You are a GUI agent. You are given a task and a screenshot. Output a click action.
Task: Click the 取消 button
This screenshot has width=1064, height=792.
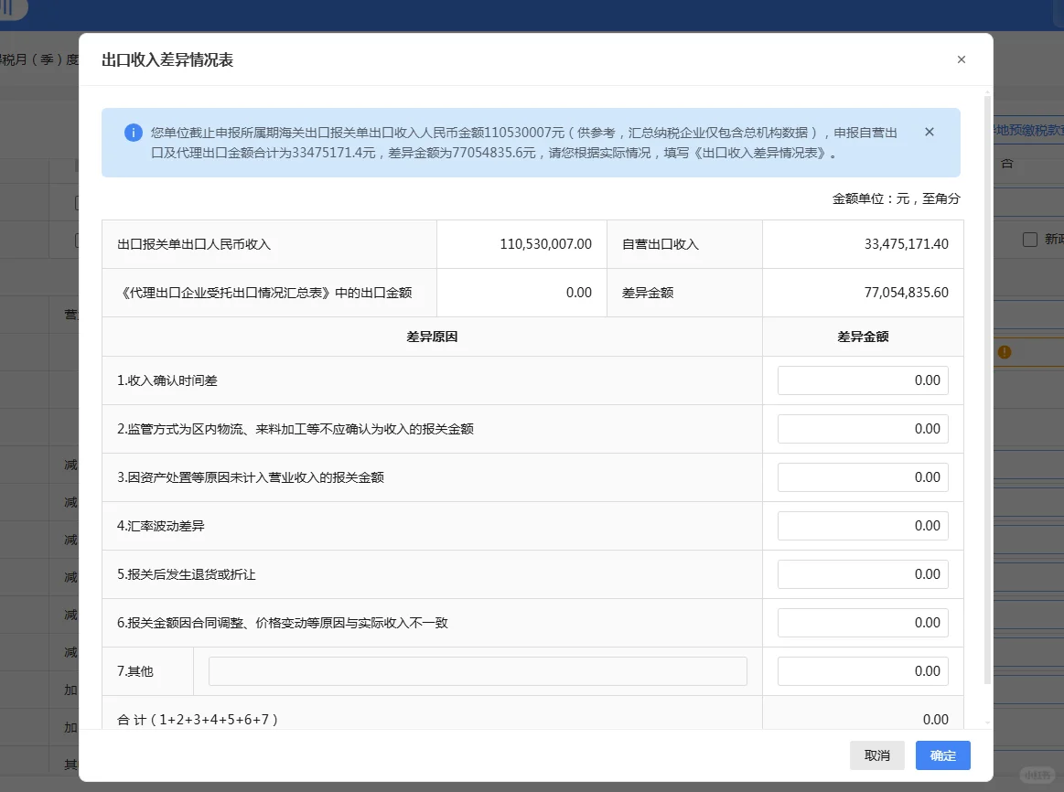876,755
